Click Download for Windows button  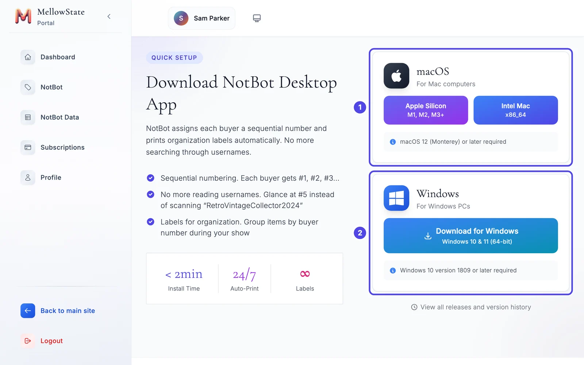470,236
